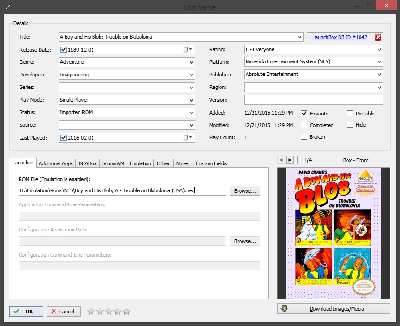Image resolution: width=400 pixels, height=326 pixels.
Task: Click the pencil icon in the title bar
Action: coord(8,7)
